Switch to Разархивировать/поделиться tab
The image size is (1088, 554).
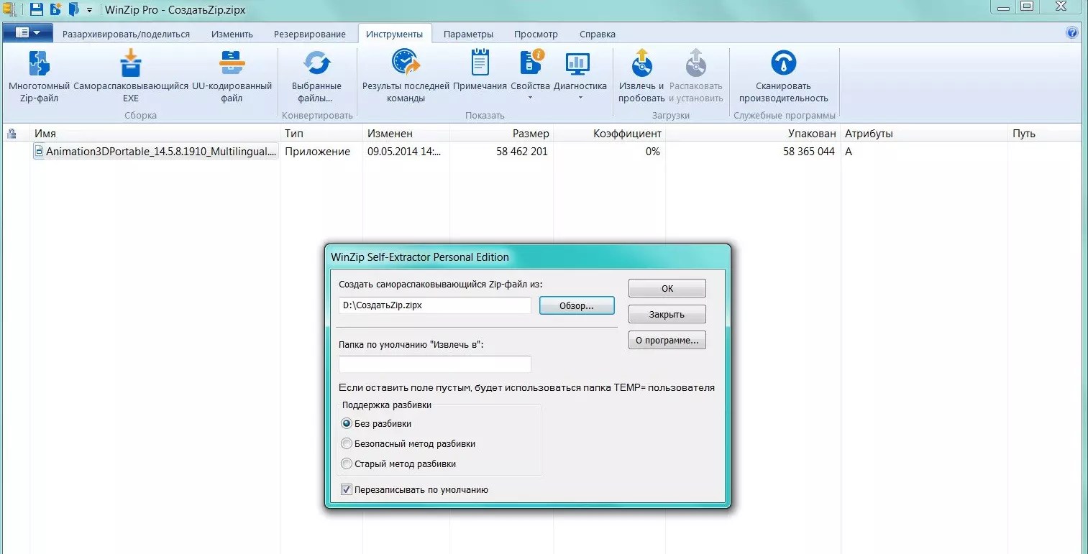pos(126,34)
